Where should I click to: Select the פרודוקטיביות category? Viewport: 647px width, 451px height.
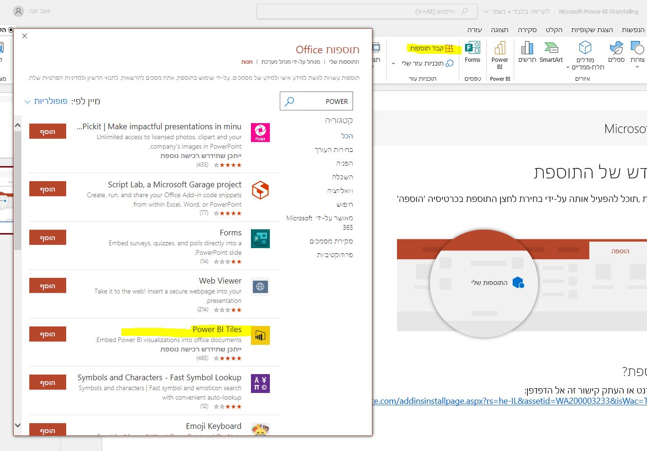pos(335,255)
